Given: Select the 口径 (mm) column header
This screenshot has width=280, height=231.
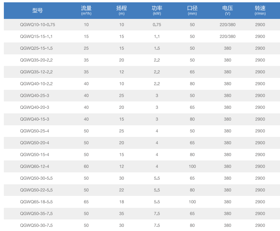Looking at the screenshot, I should point(192,10).
